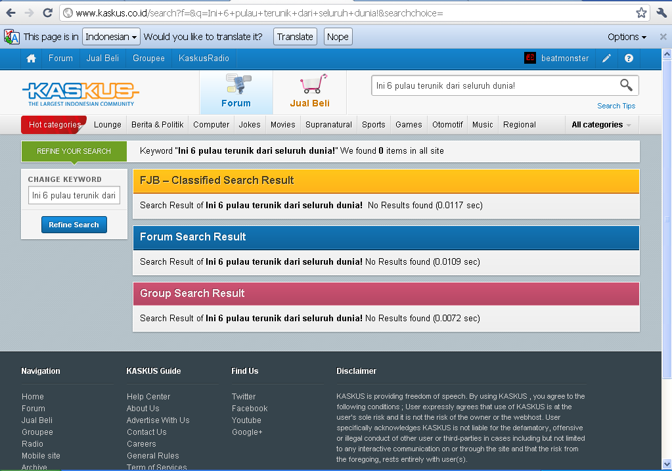The height and width of the screenshot is (471, 672).
Task: Open the footer Home link
Action: [x=33, y=397]
